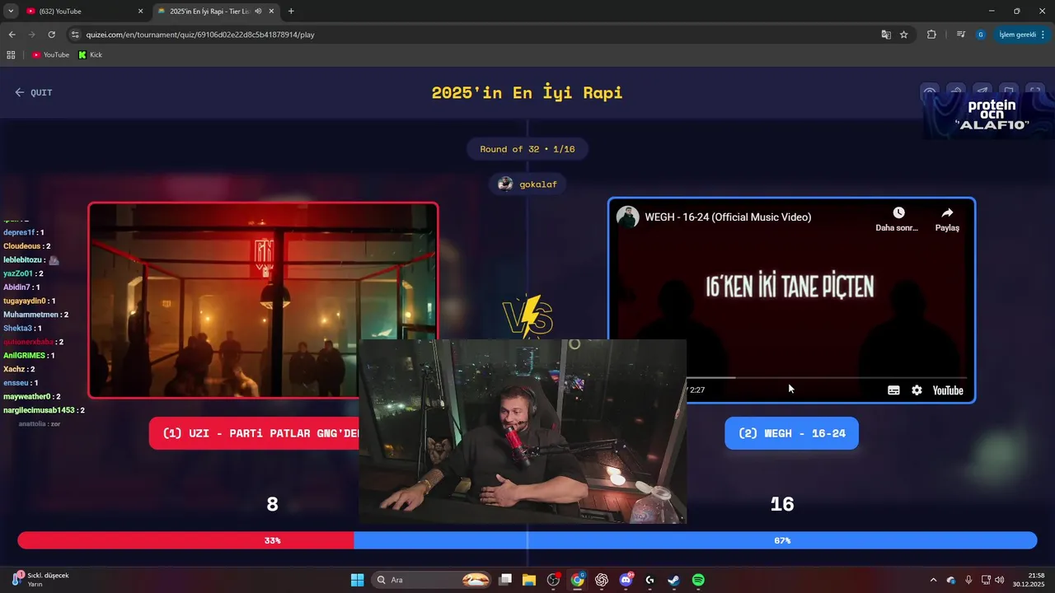Viewport: 1055px width, 593px height.
Task: Open the Sıckl. düşecek weather widget
Action: (x=41, y=580)
